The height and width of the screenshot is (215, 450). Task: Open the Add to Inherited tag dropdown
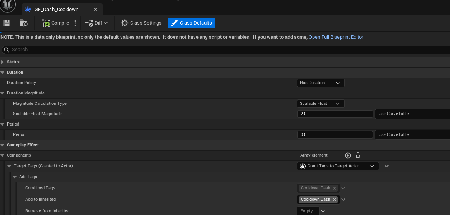(343, 200)
